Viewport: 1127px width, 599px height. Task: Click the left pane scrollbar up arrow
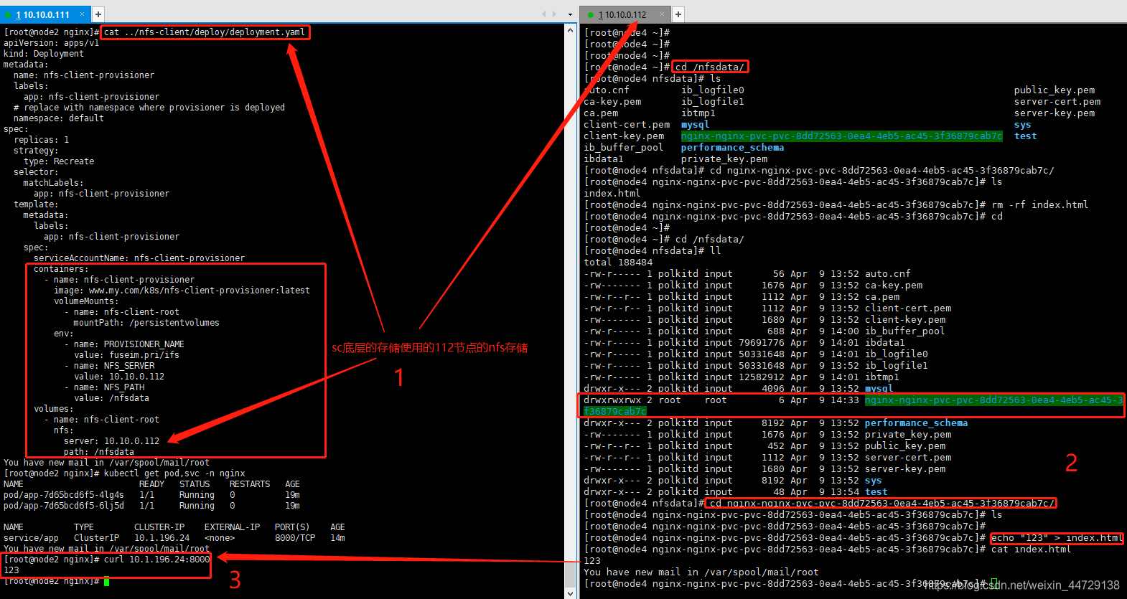click(x=571, y=30)
